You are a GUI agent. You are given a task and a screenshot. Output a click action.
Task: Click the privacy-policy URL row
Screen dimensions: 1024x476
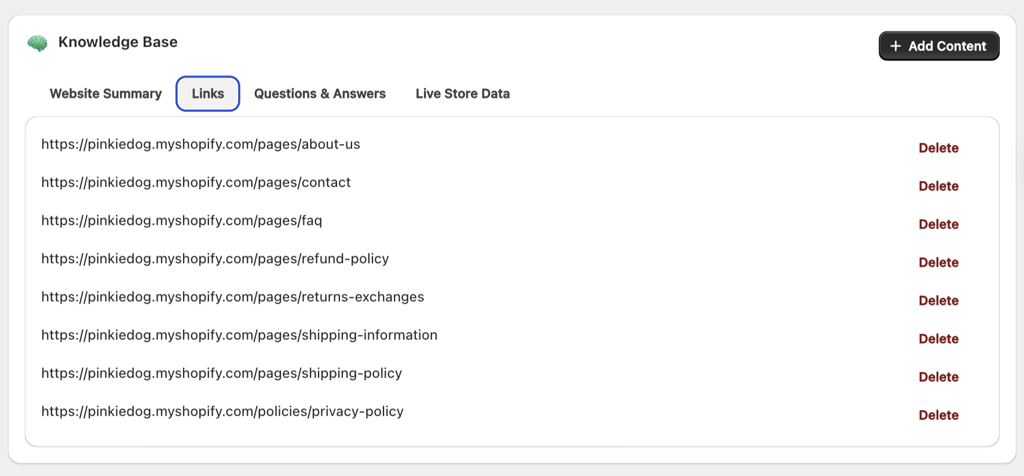click(222, 412)
